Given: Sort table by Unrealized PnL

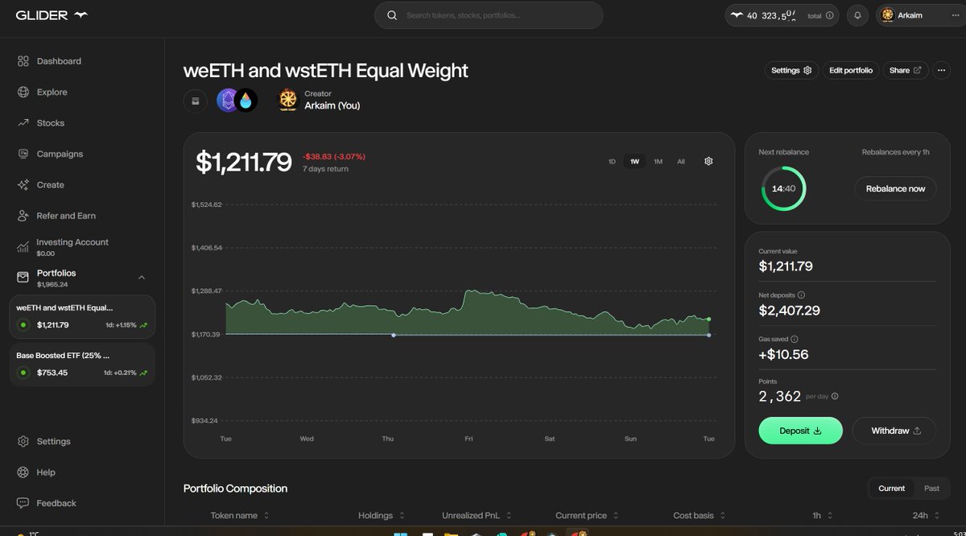Looking at the screenshot, I should 476,515.
